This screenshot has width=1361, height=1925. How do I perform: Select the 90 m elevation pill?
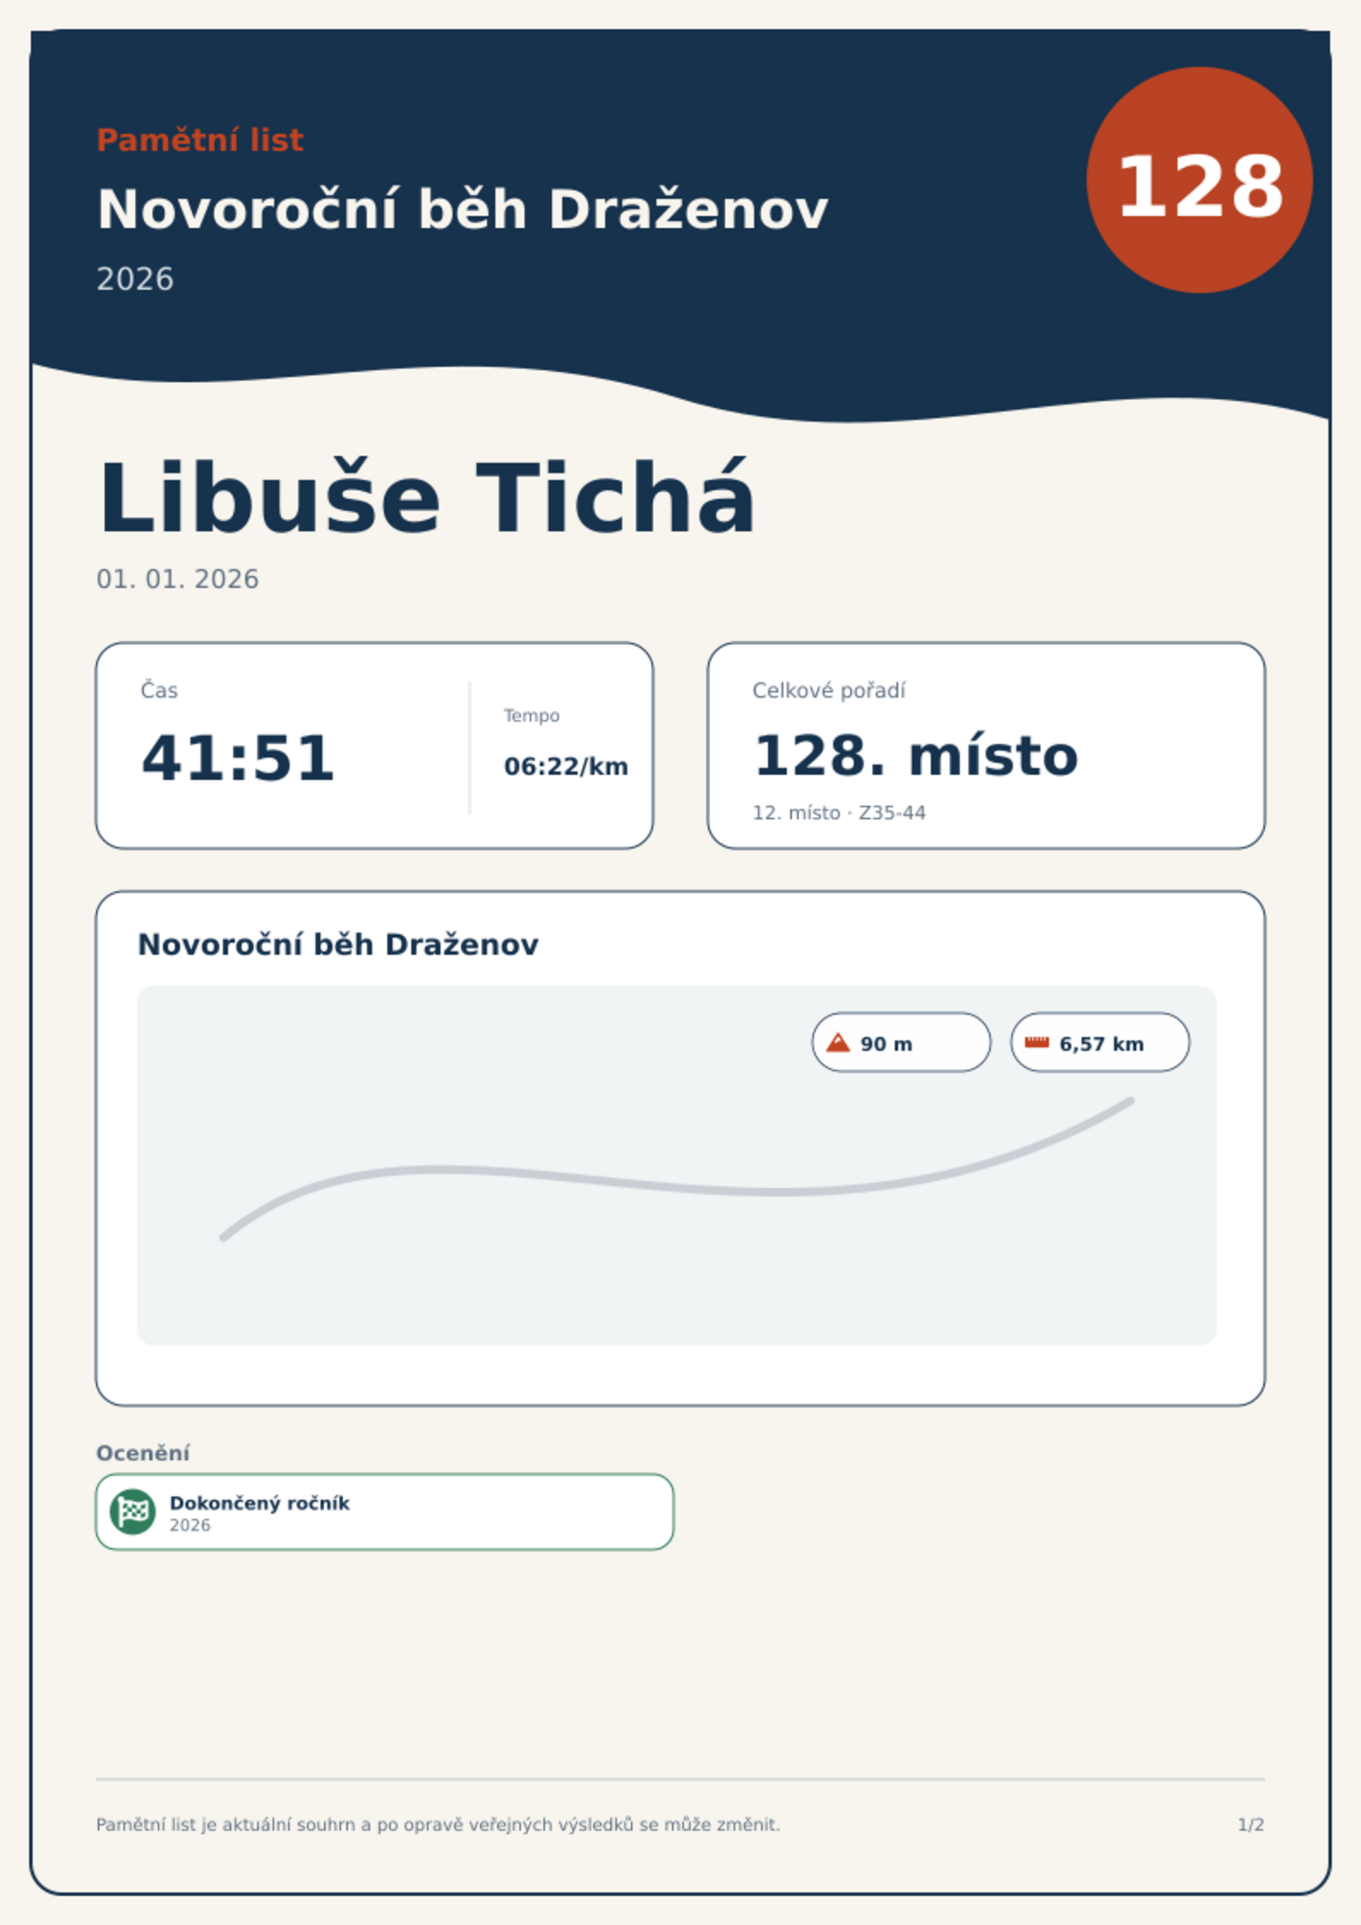(901, 1042)
